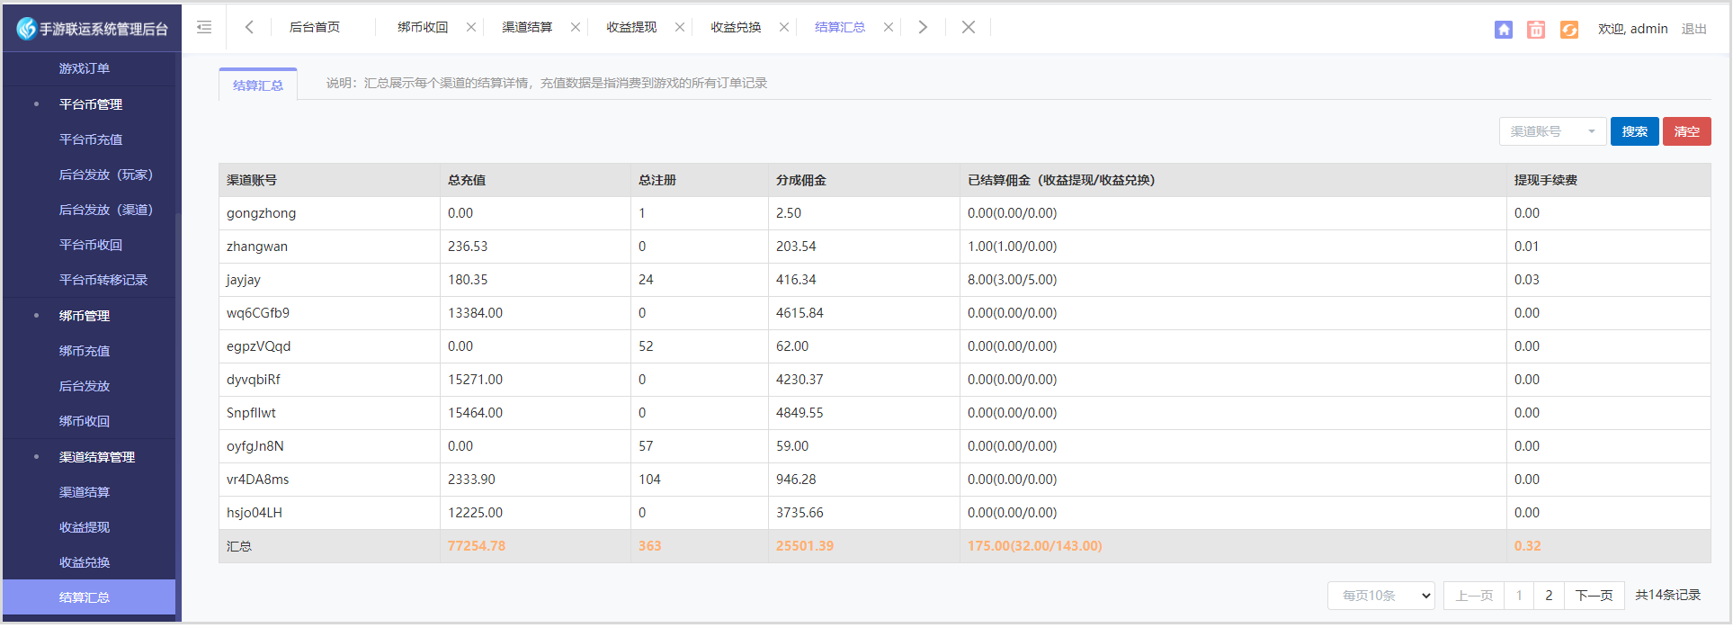Collapse the 平台币管理 sidebar group

(90, 104)
